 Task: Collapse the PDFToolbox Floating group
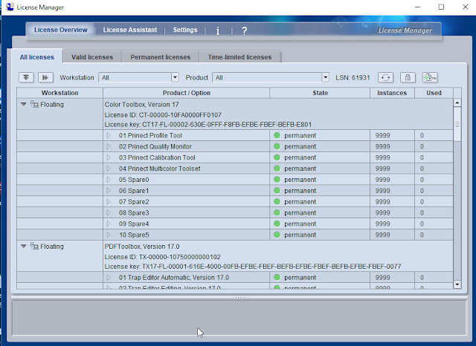[x=23, y=246]
